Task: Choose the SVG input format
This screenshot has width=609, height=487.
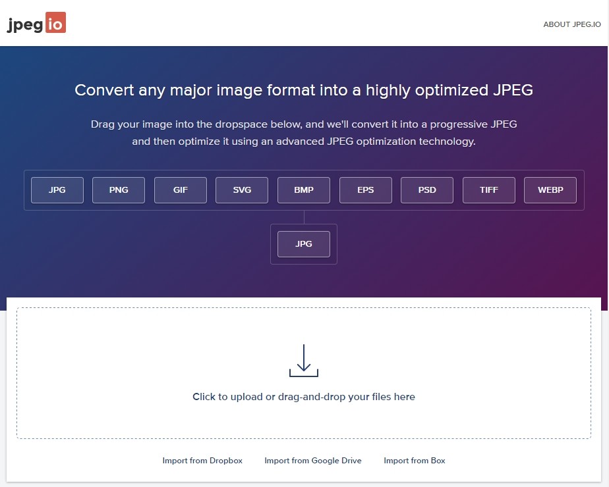Action: click(242, 190)
